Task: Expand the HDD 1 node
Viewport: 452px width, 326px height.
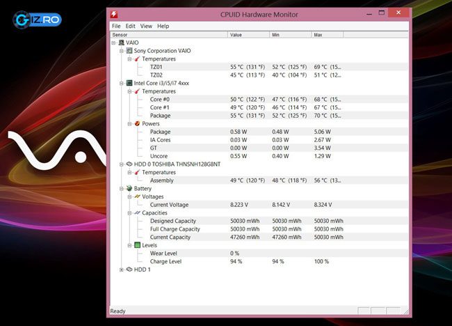Action: (122, 270)
